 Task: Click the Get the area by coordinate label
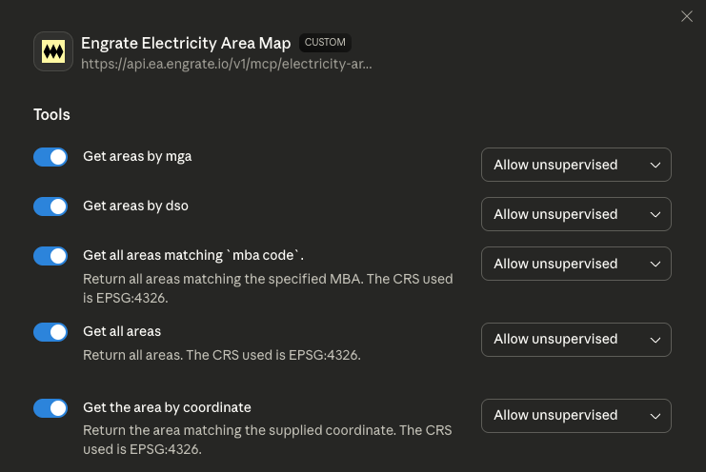tap(167, 407)
